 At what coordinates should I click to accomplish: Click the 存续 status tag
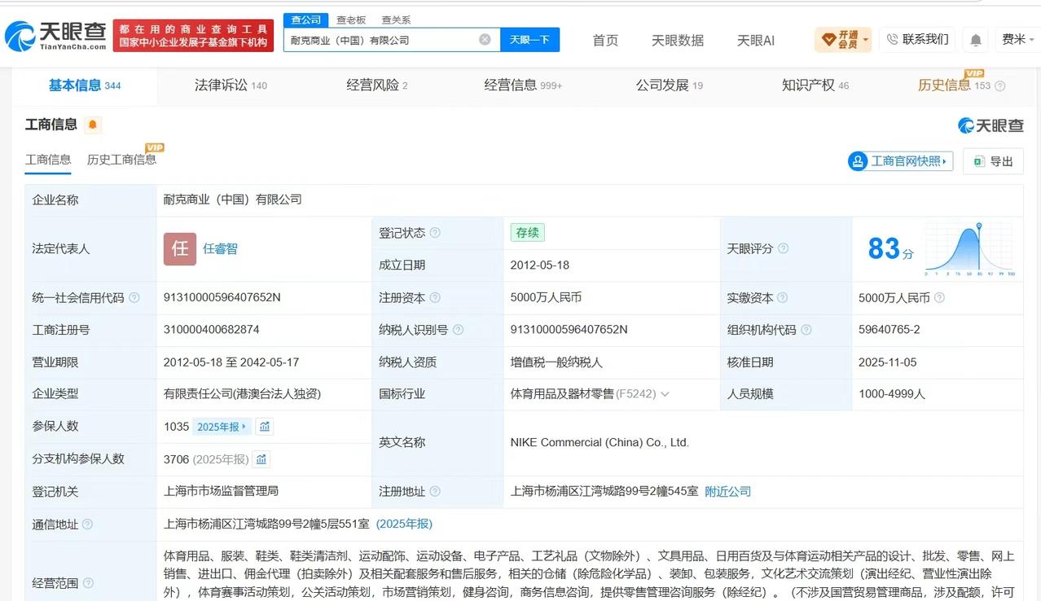527,233
